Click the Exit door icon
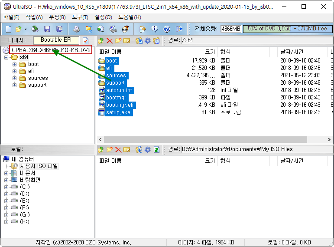Image resolution: width=334 pixels, height=247 pixels. pyautogui.click(x=179, y=29)
